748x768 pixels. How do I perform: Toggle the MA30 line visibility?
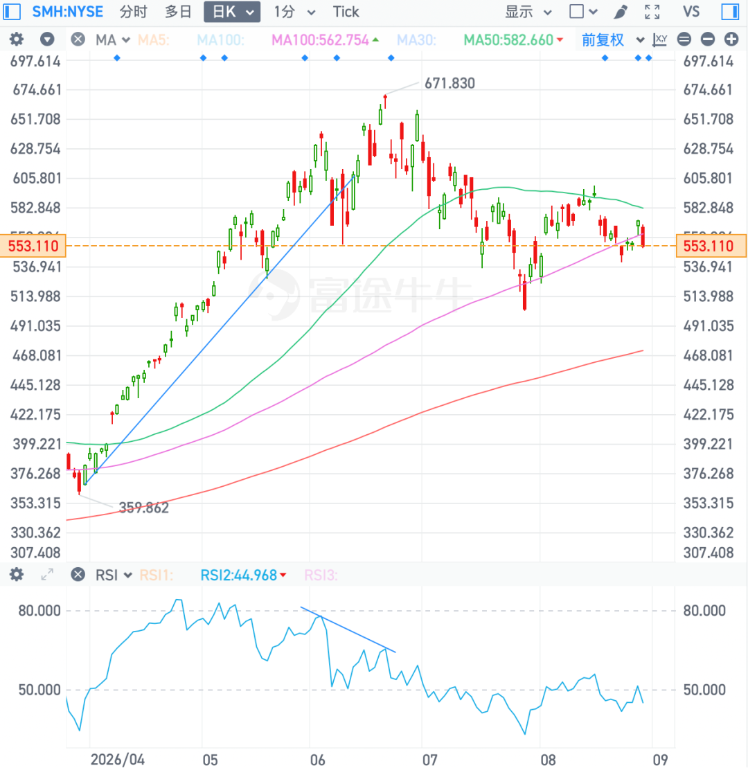(416, 39)
